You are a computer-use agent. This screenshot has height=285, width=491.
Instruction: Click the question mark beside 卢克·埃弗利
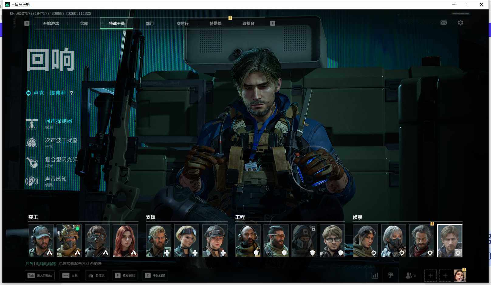tap(71, 93)
